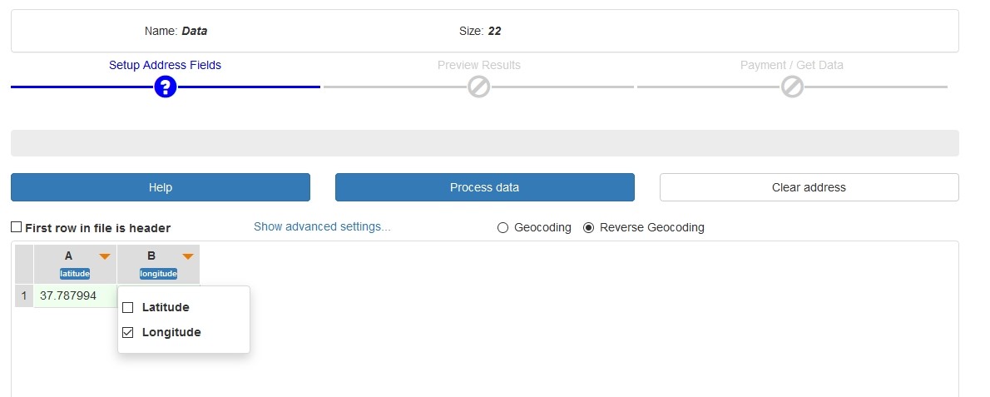Viewport: 990px width, 397px height.
Task: Go to Payment / Get Data step
Action: tap(792, 65)
